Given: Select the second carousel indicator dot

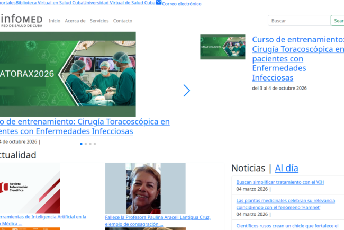Looking at the screenshot, I should click(86, 144).
